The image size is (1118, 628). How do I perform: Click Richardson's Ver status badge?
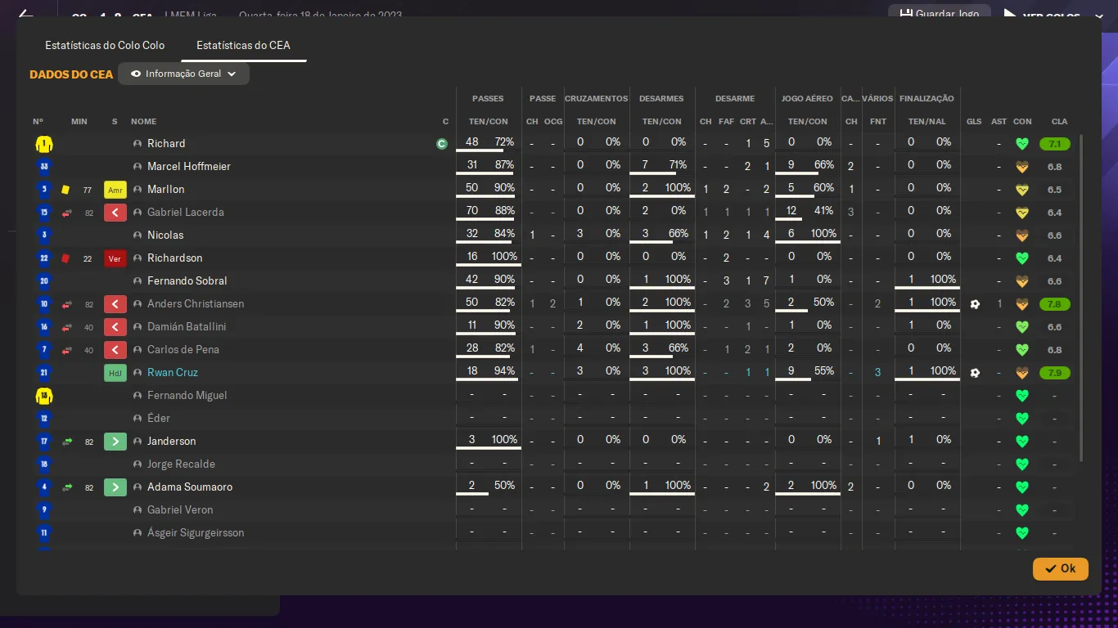pos(115,258)
